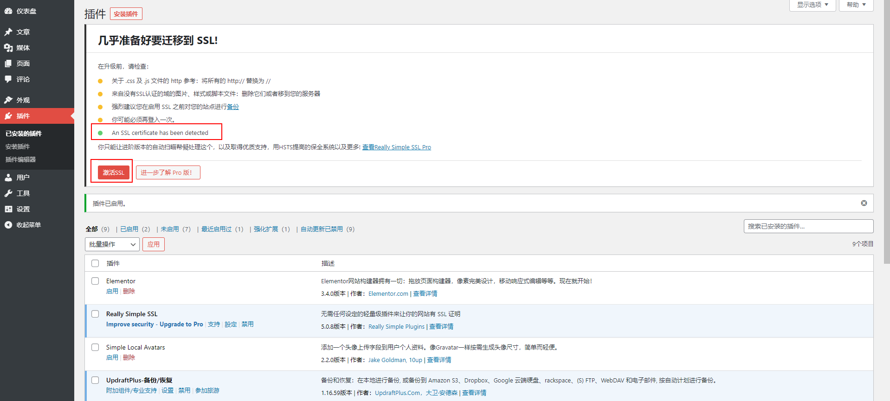The width and height of the screenshot is (890, 401).
Task: Click the Appearance paintbrush icon
Action: [8, 100]
